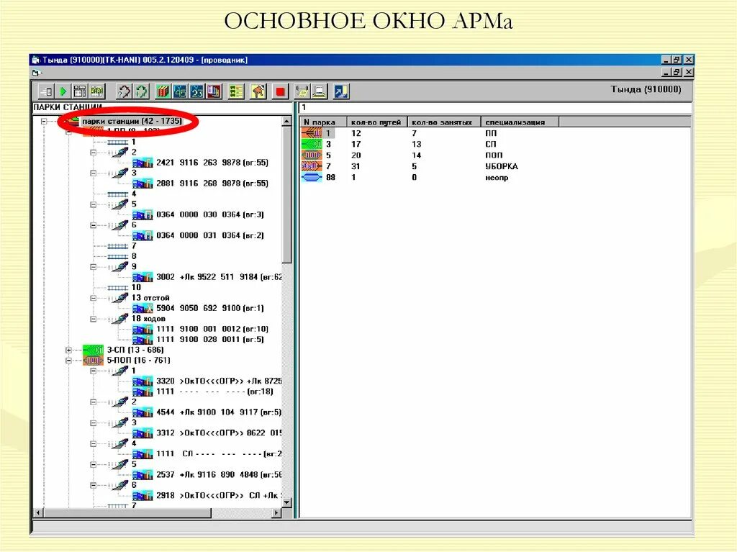Viewport: 737px width, 552px height.
Task: Click the train icon for 2421 9116 263
Action: tap(143, 163)
